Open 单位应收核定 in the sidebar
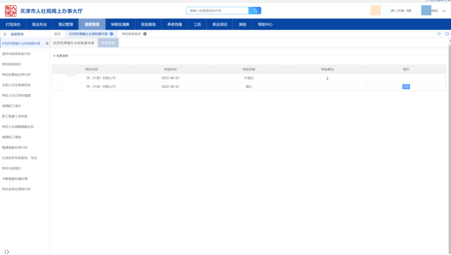451x255 pixels. [x=12, y=64]
